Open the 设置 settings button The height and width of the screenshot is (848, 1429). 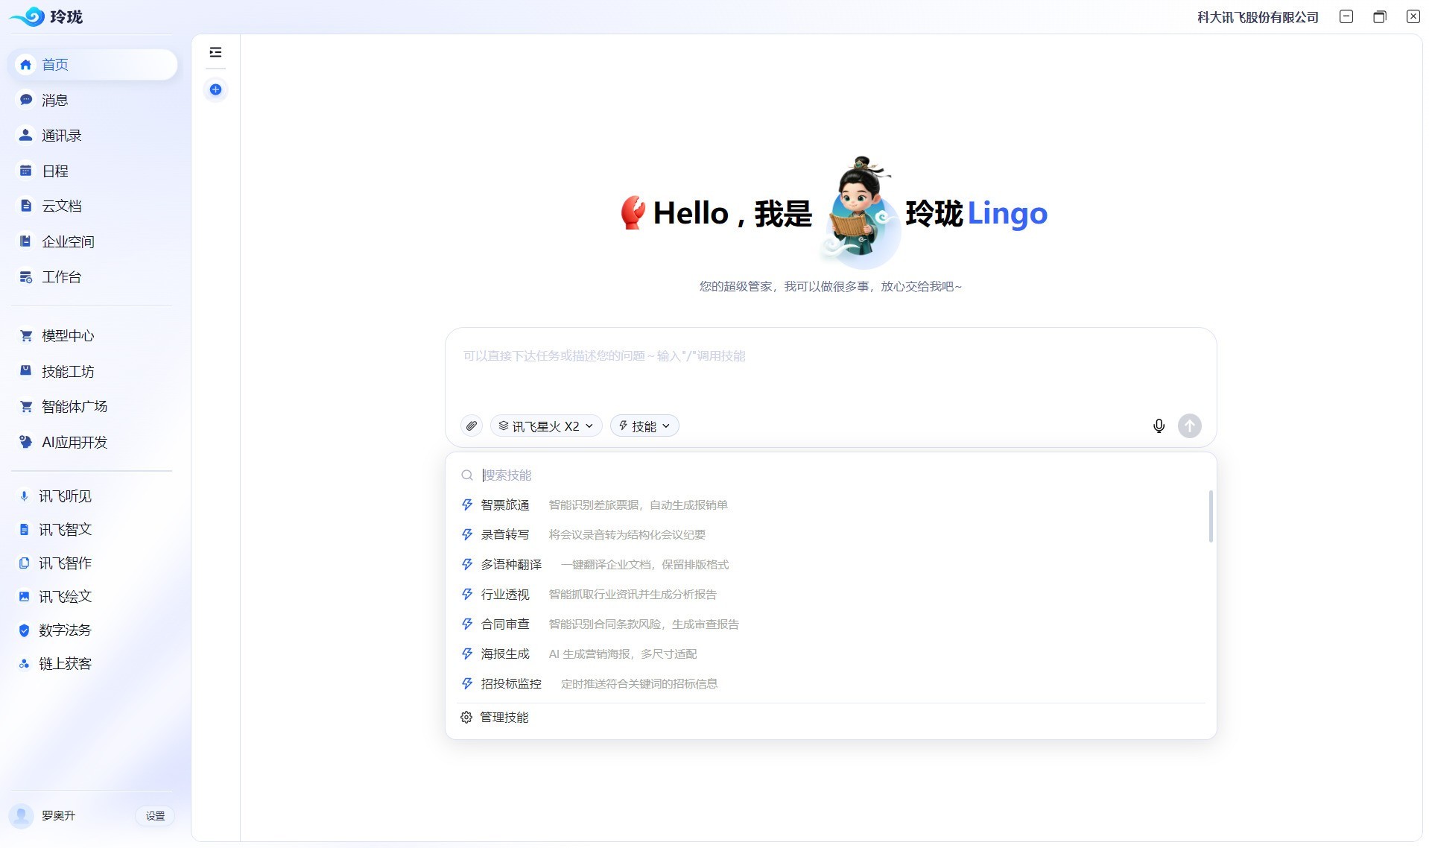point(155,816)
